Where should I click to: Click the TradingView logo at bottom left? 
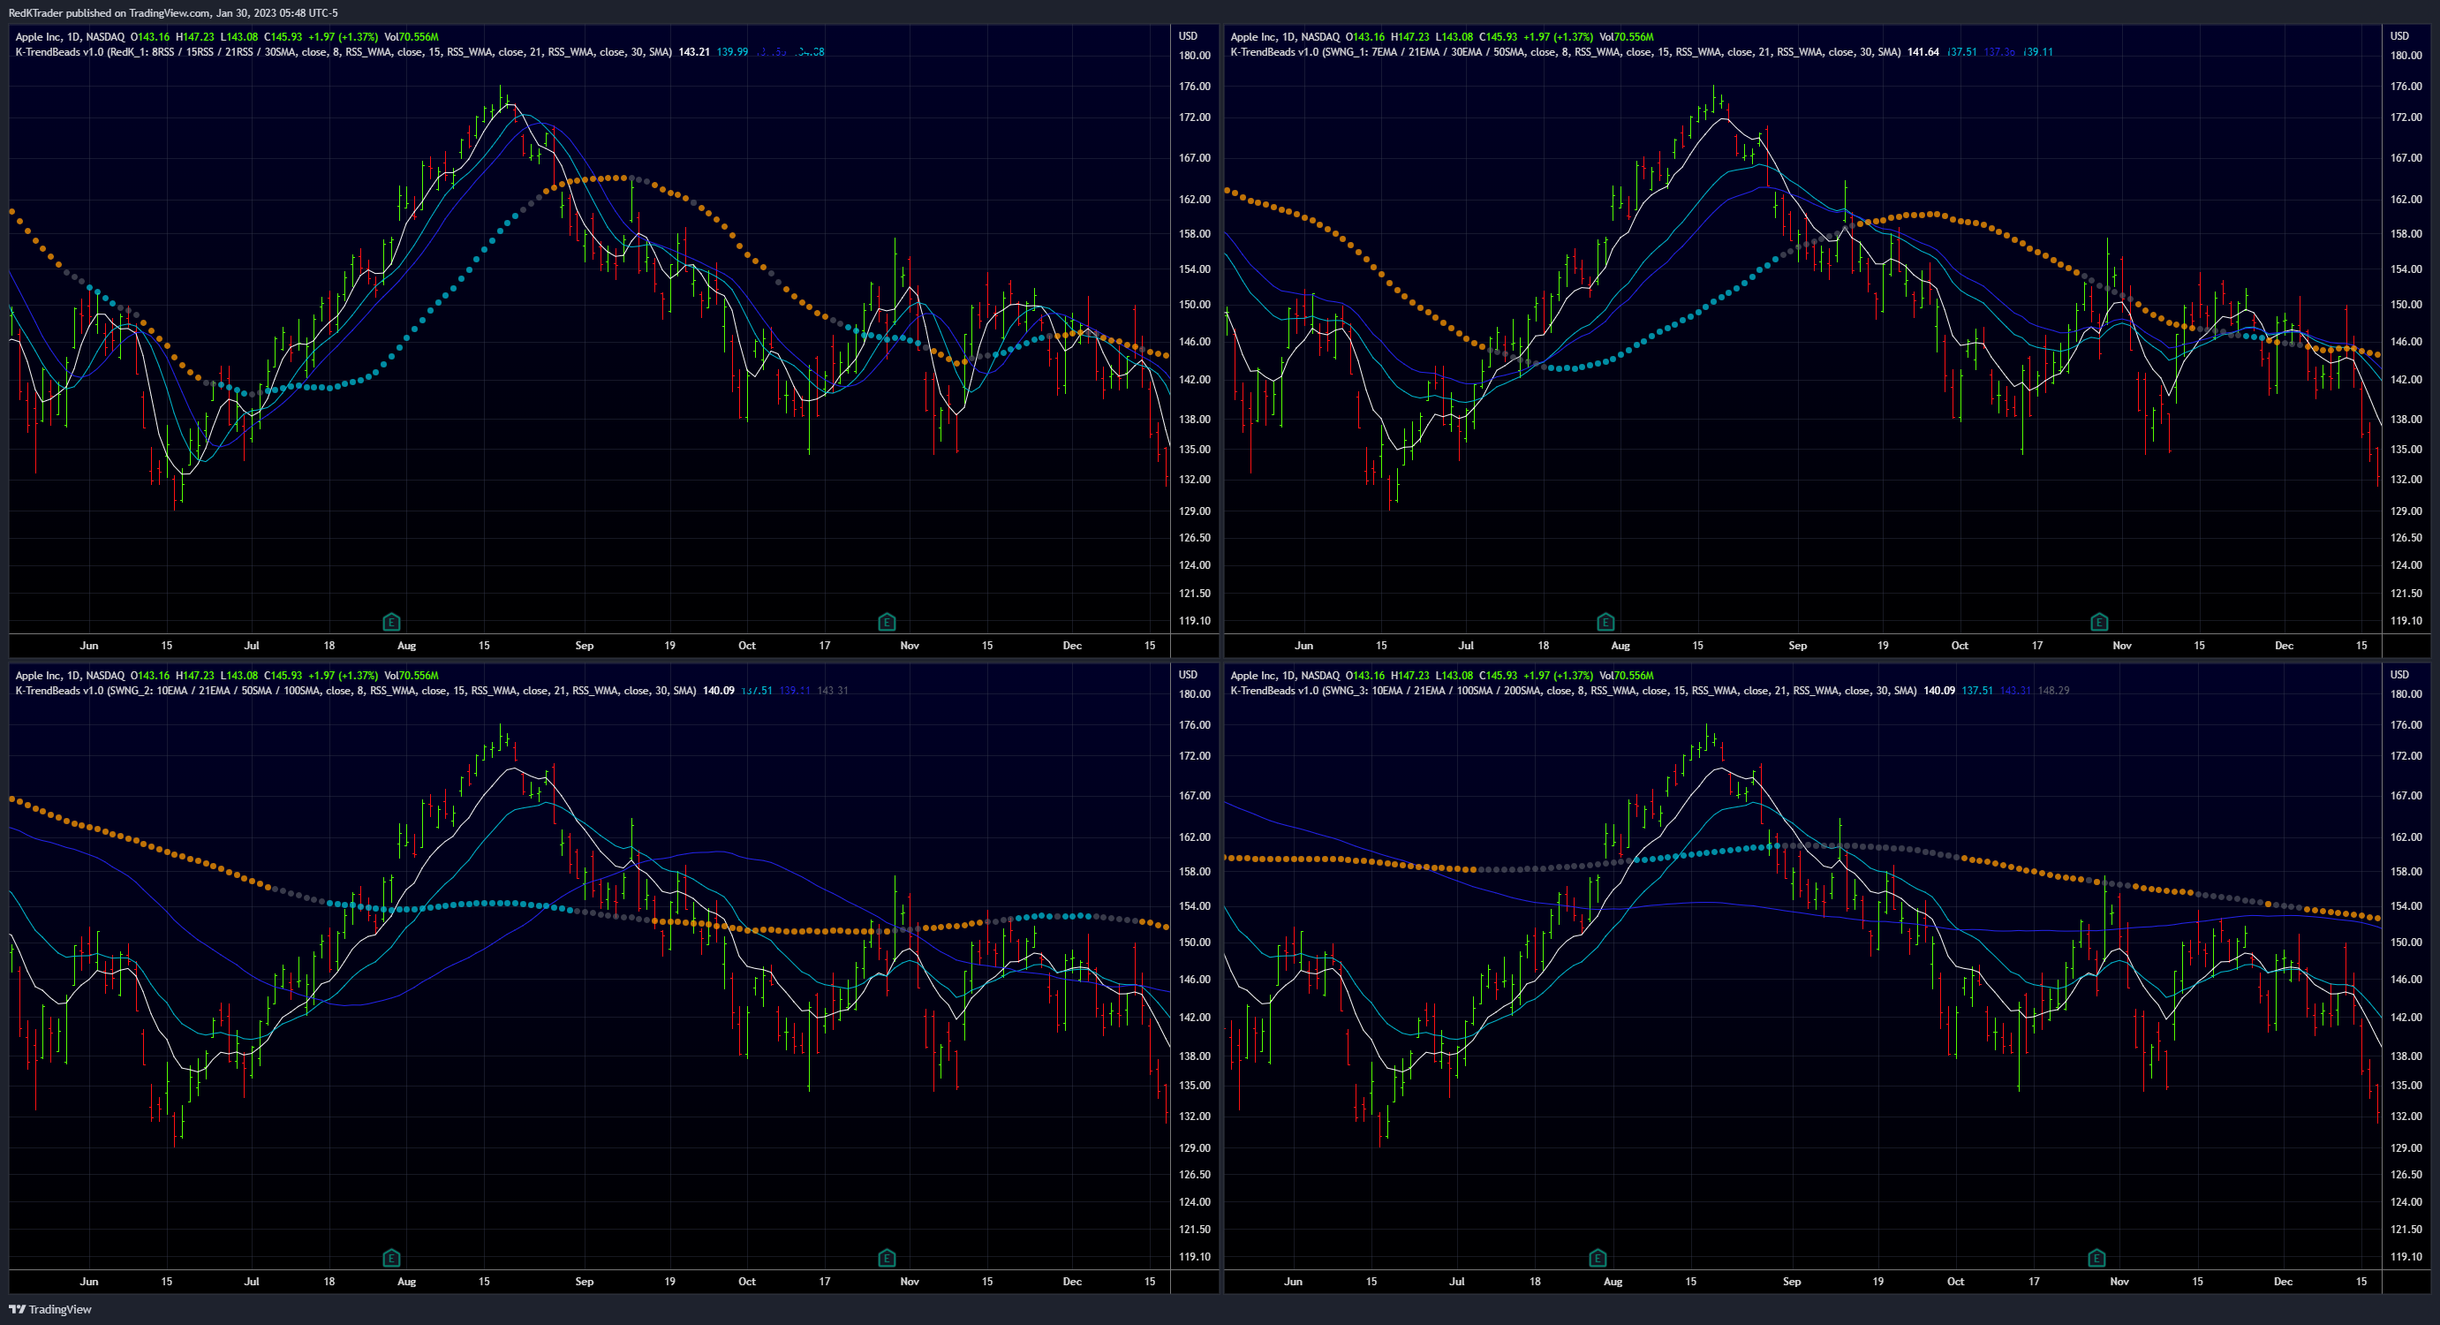[50, 1309]
